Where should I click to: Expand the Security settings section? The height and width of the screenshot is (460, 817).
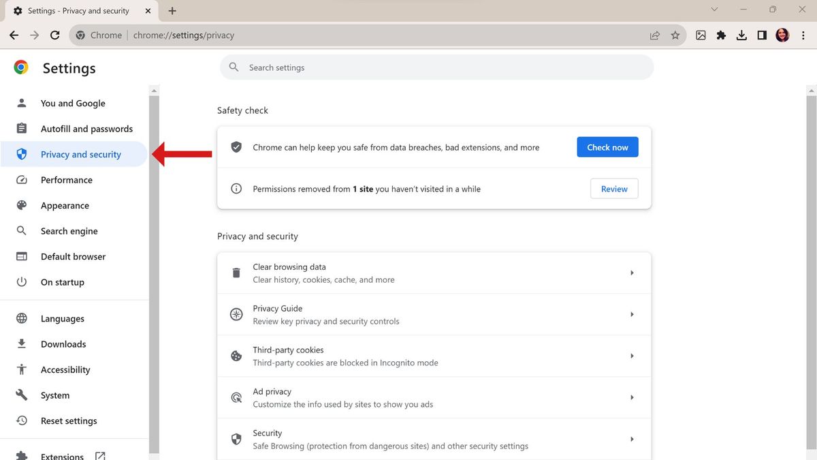coord(434,439)
